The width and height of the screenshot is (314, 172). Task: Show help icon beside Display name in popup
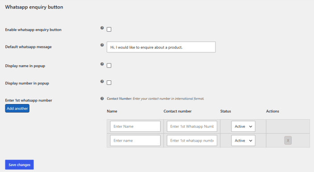point(102,64)
